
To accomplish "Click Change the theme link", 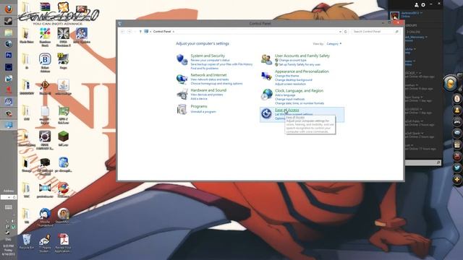I will [x=286, y=76].
